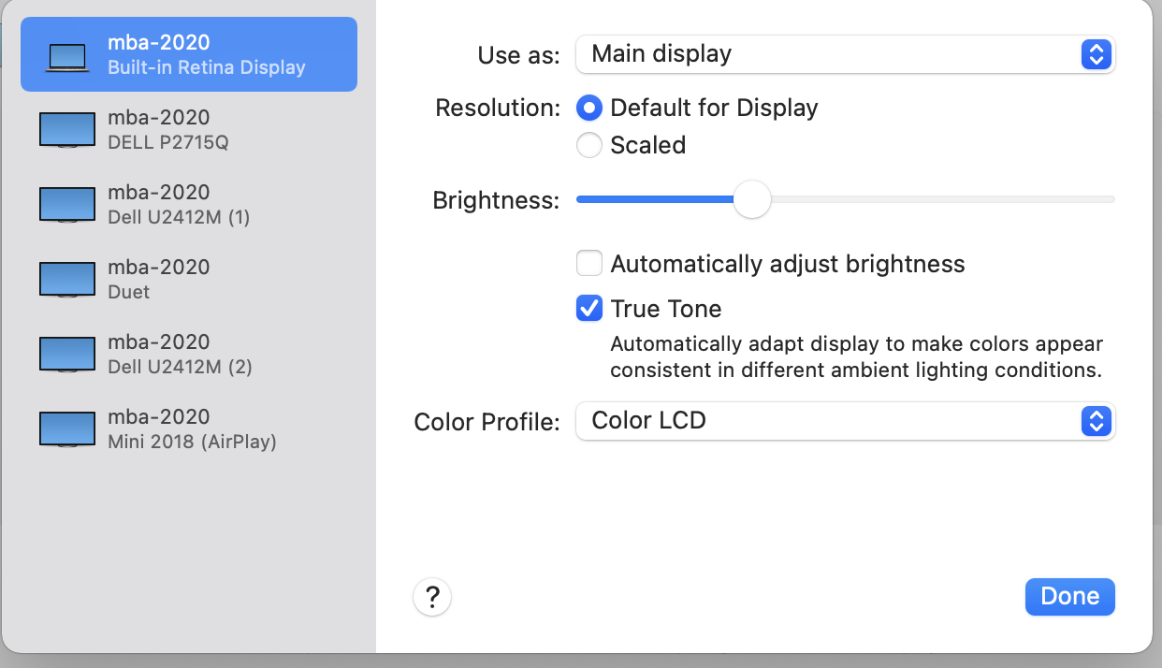Select the Dell U2412M (2) monitor icon

tap(67, 355)
